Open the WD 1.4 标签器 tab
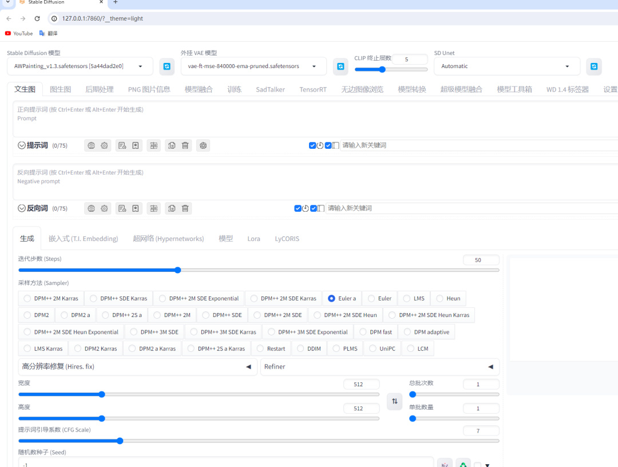Screen dimensions: 618x467 (x=568, y=89)
